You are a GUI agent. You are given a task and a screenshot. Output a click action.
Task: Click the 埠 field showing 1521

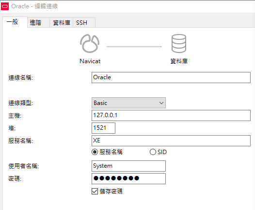[x=103, y=128]
